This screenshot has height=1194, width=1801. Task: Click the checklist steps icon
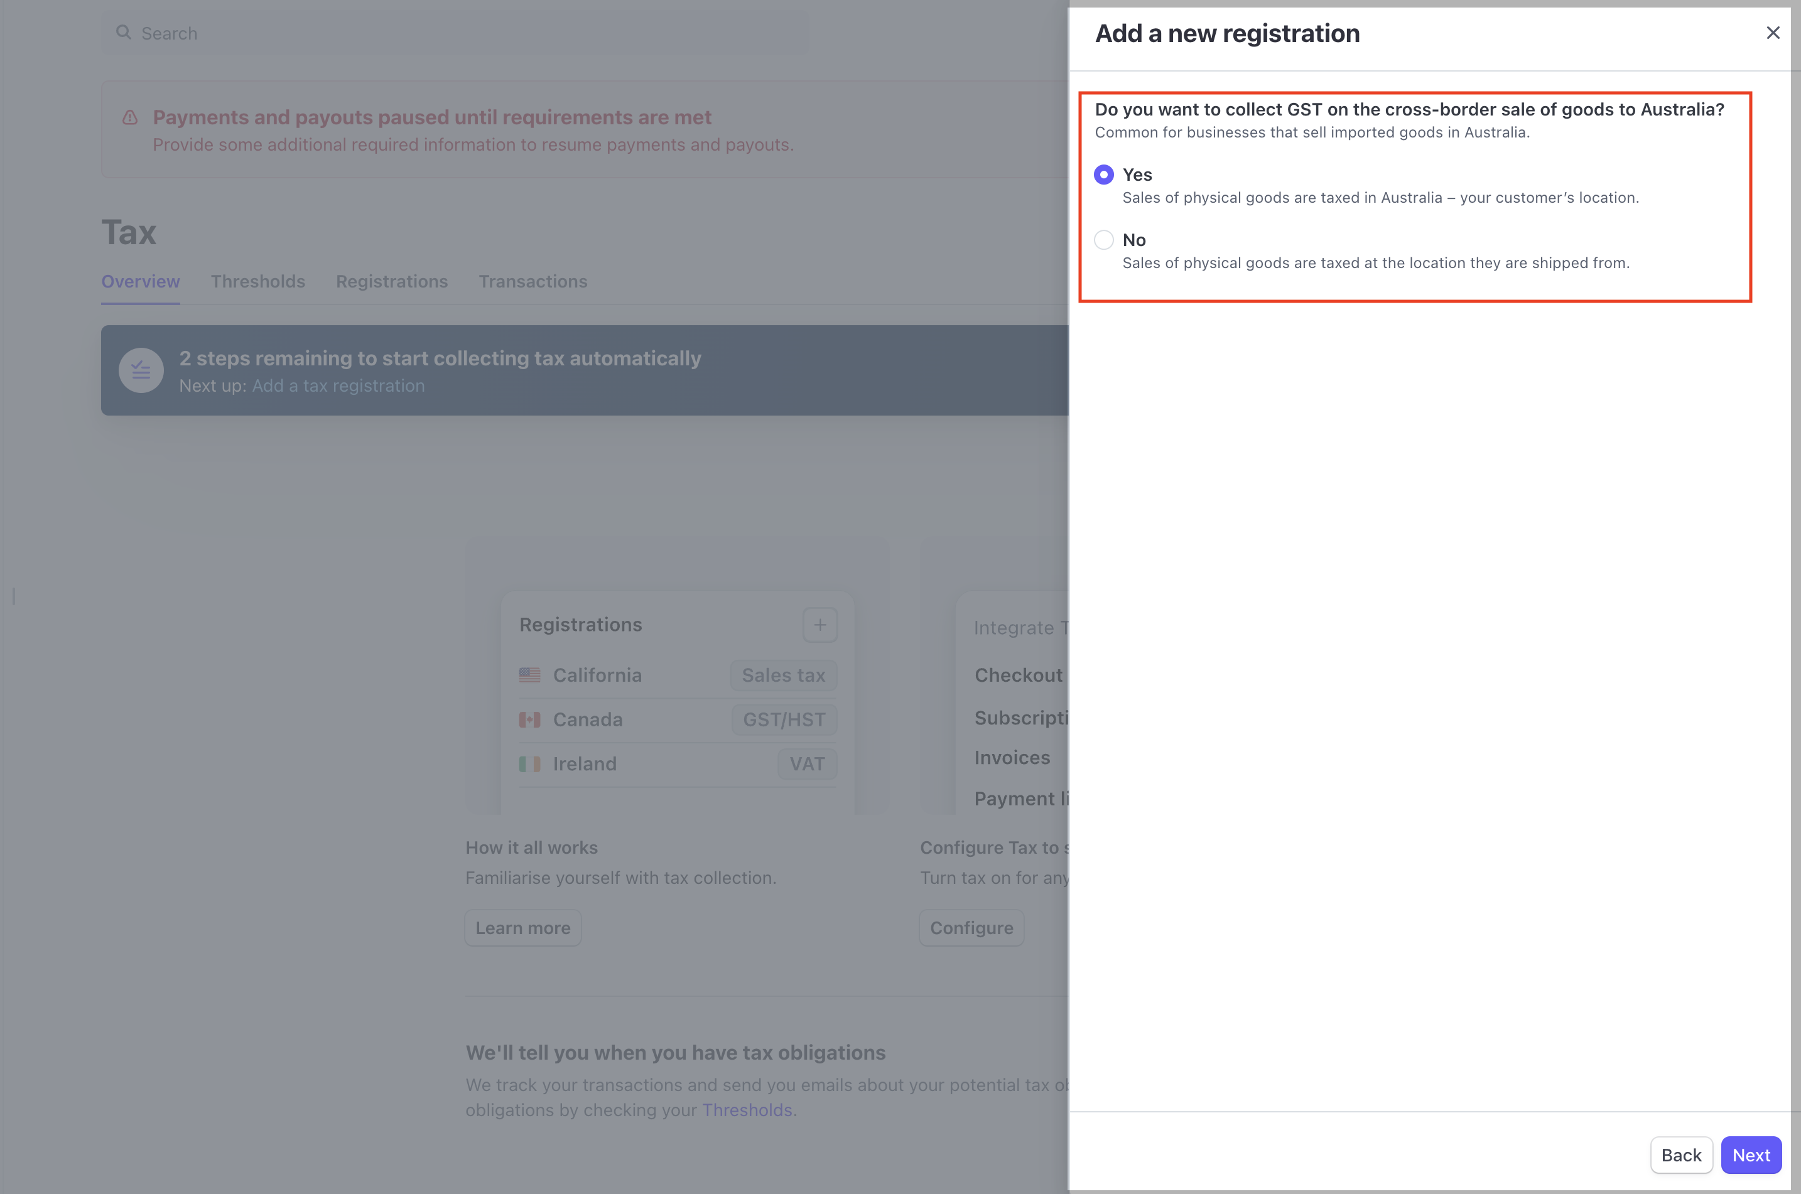point(141,371)
